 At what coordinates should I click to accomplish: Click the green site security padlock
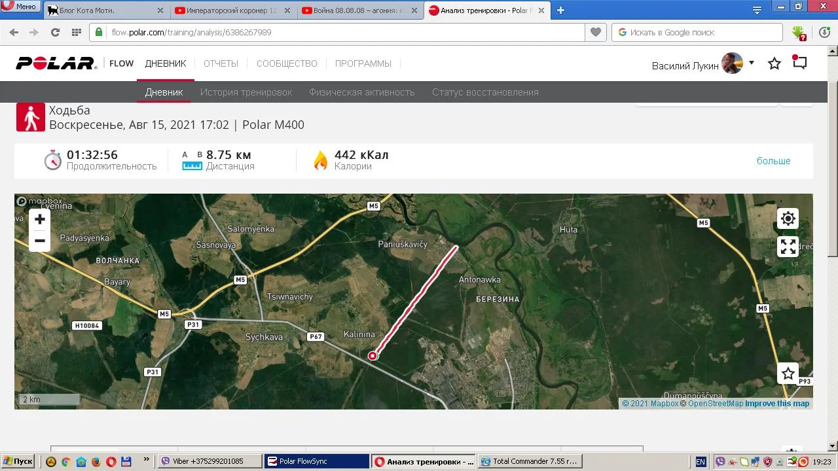pos(99,32)
